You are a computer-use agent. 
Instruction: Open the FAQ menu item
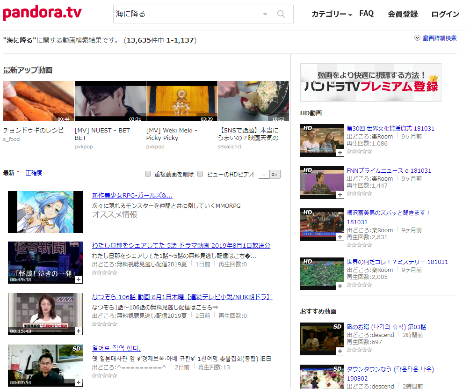click(x=366, y=14)
